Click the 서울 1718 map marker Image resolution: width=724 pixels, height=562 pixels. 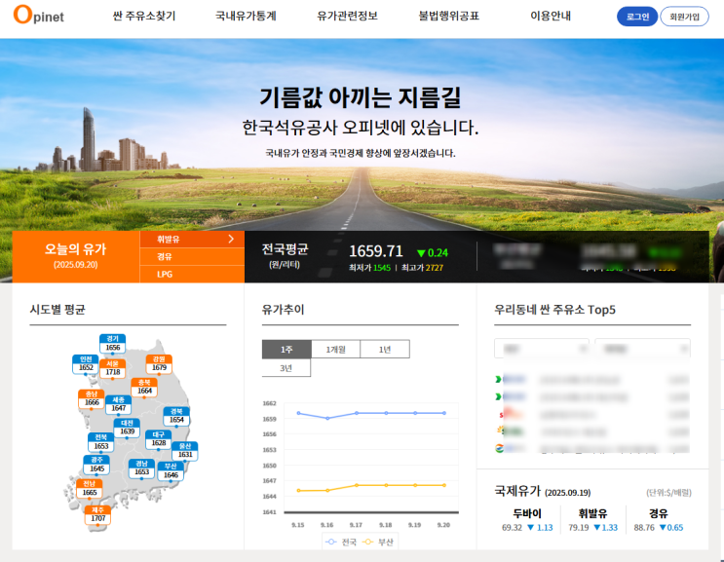tap(113, 368)
